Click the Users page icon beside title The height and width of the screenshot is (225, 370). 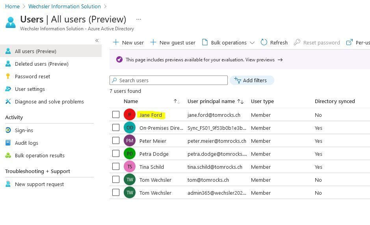pos(11,22)
